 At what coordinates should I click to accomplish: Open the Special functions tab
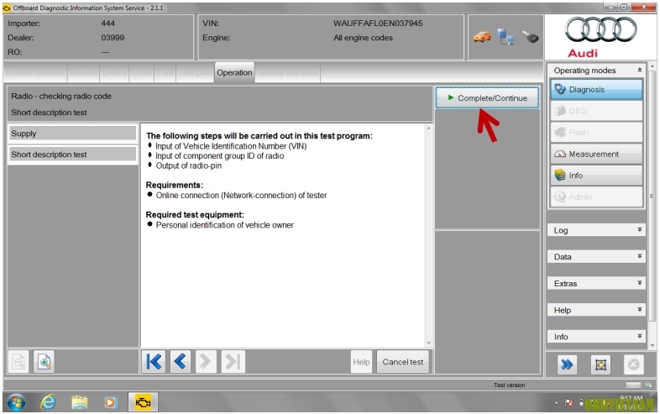(x=287, y=72)
